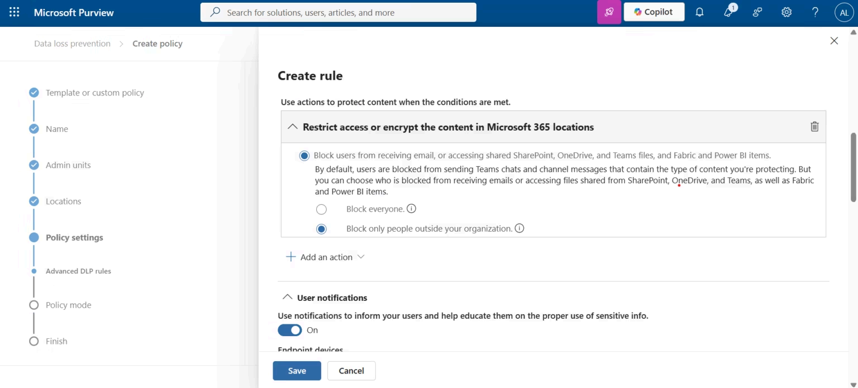Open the people community icon
858x388 pixels.
[x=757, y=12]
